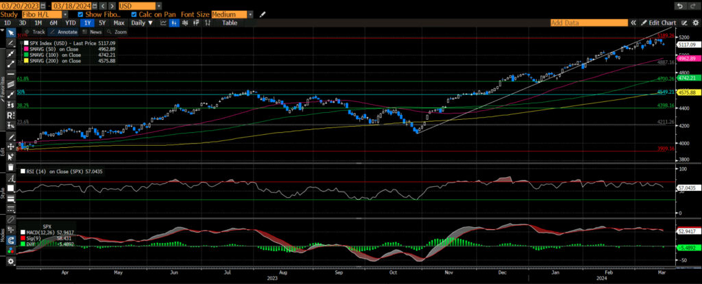Image resolution: width=702 pixels, height=284 pixels.
Task: Click the SMAVG (200) yellow legend swatch
Action: click(x=26, y=61)
